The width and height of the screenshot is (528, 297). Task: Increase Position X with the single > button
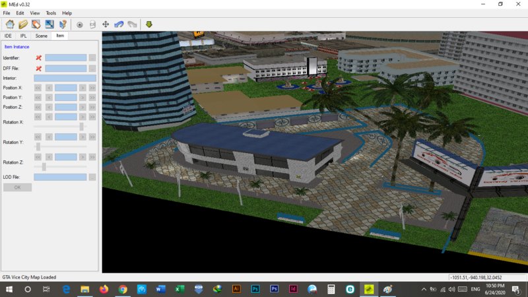82,88
